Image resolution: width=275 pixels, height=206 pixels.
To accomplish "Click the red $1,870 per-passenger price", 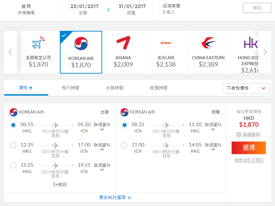I will click(249, 125).
